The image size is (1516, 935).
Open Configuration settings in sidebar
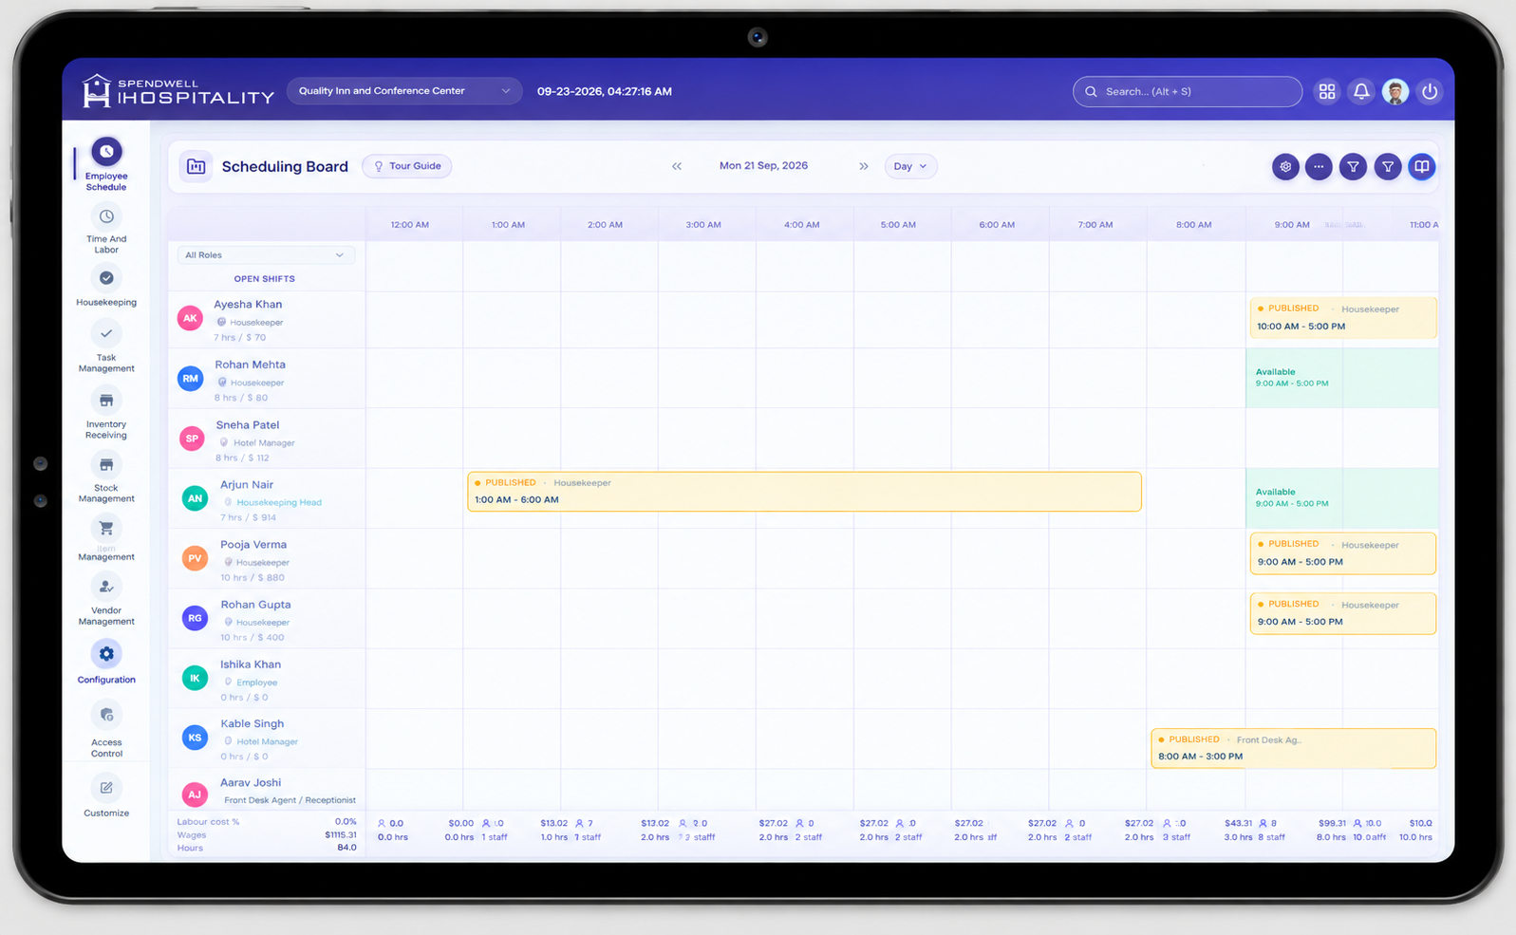point(106,663)
